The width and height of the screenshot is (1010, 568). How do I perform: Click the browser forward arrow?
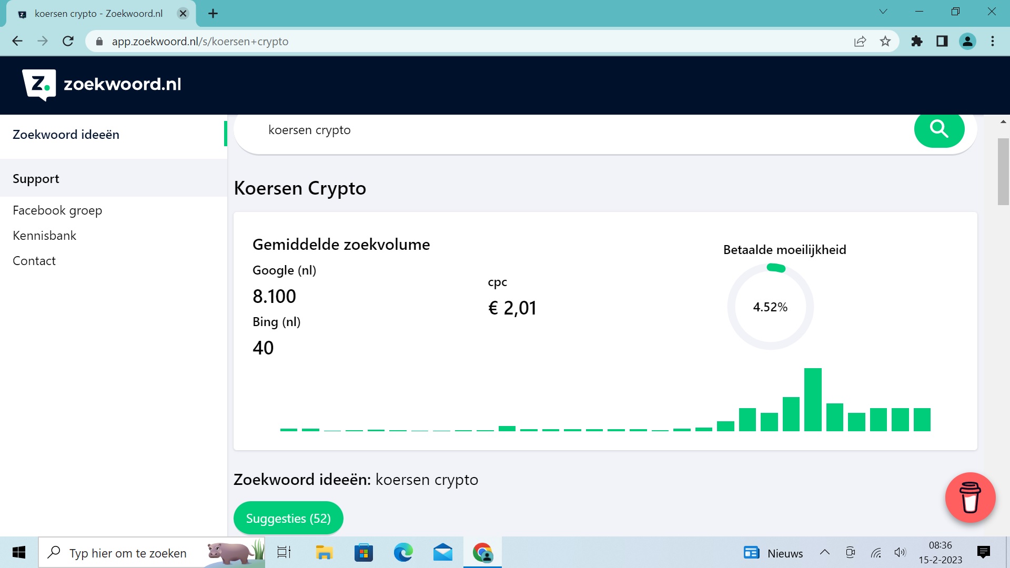point(43,41)
